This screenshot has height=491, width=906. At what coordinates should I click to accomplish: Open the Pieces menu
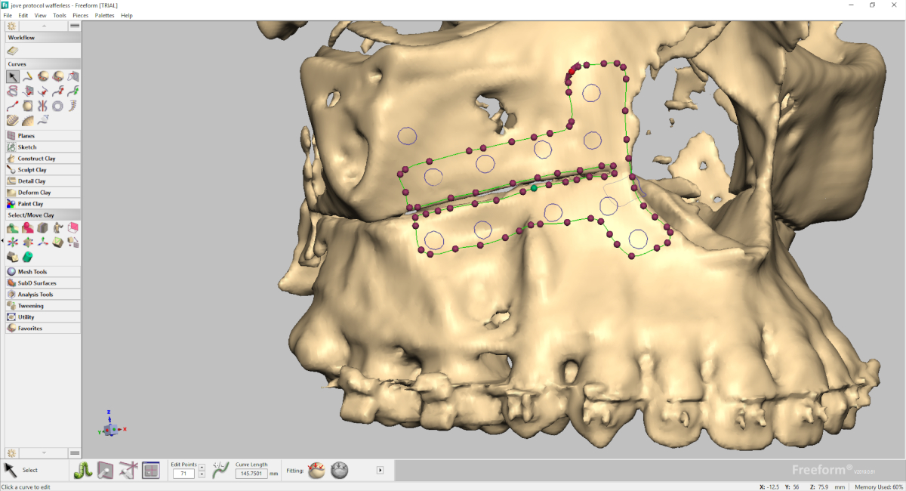80,15
